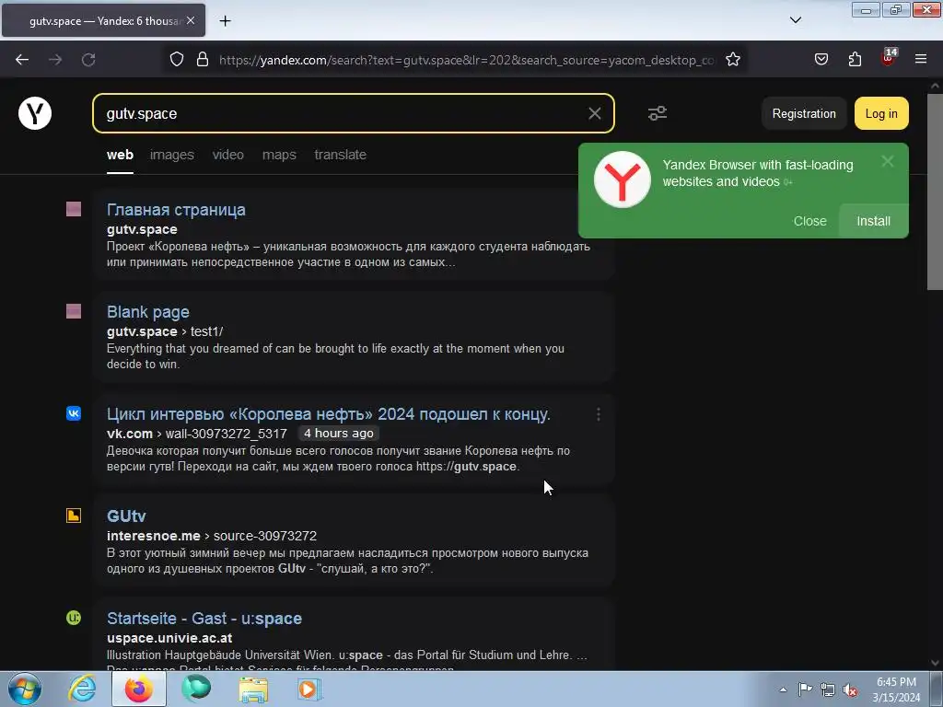Select the gutv.space favicon for Главная страница

click(x=74, y=209)
